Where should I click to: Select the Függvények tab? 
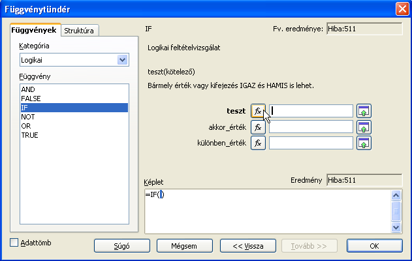(x=34, y=30)
